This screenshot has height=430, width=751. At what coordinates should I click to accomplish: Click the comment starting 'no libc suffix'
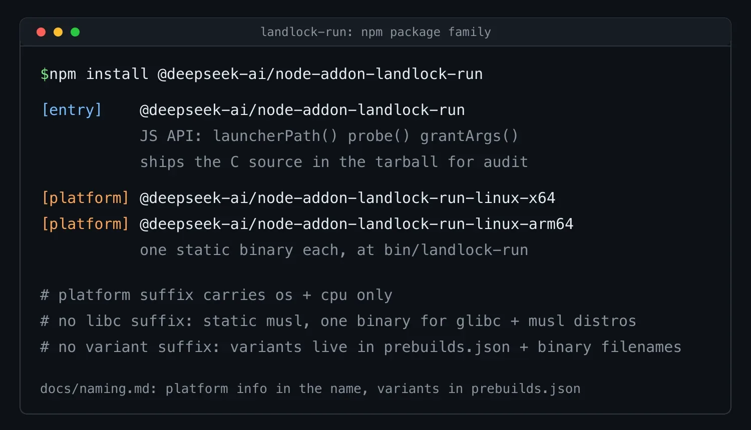(338, 321)
